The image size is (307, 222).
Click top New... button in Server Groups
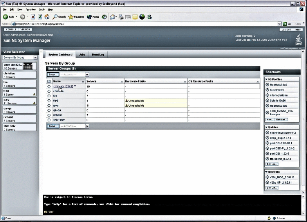[x=53, y=74]
